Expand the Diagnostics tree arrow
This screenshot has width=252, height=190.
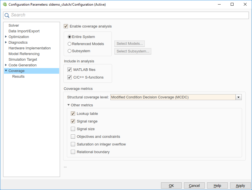6,43
